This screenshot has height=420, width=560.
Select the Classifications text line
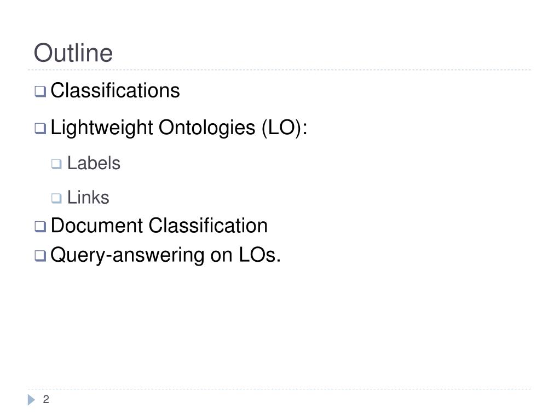point(115,90)
